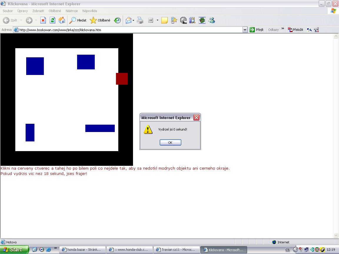
Task: Open the dropdown arrow next to Mail icon
Action: (x=133, y=20)
